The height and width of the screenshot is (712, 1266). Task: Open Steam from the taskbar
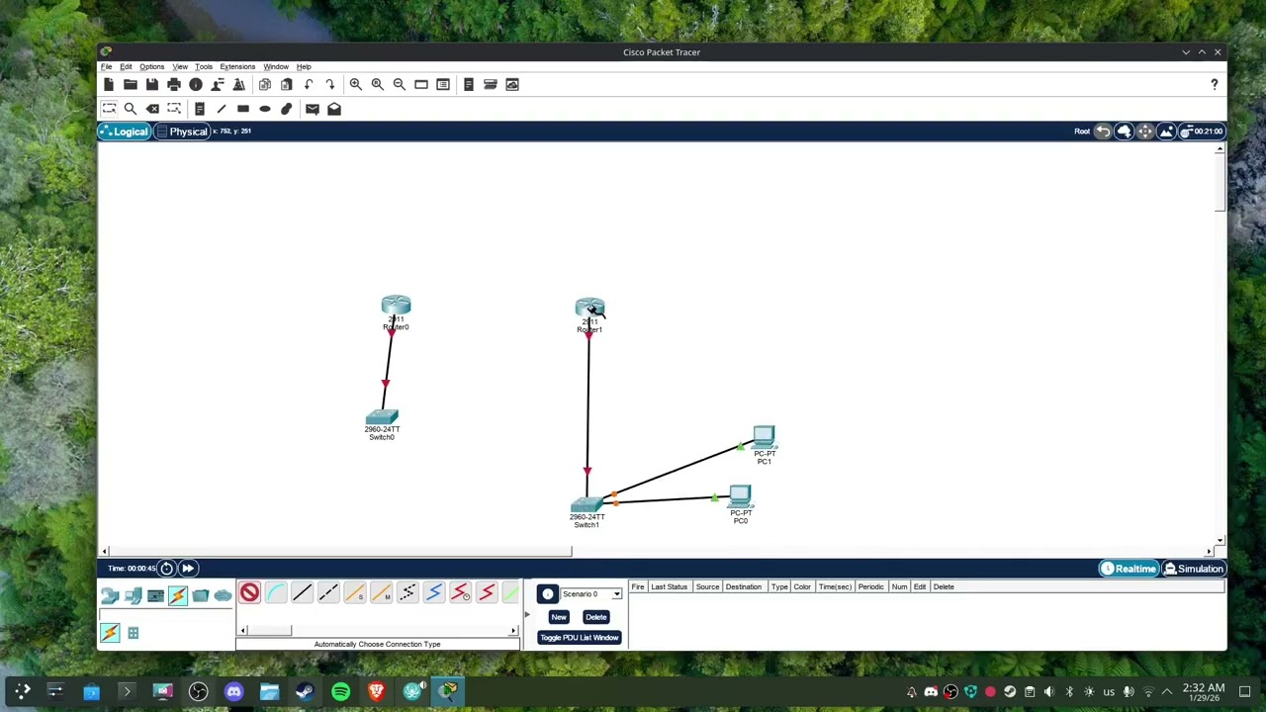[305, 691]
